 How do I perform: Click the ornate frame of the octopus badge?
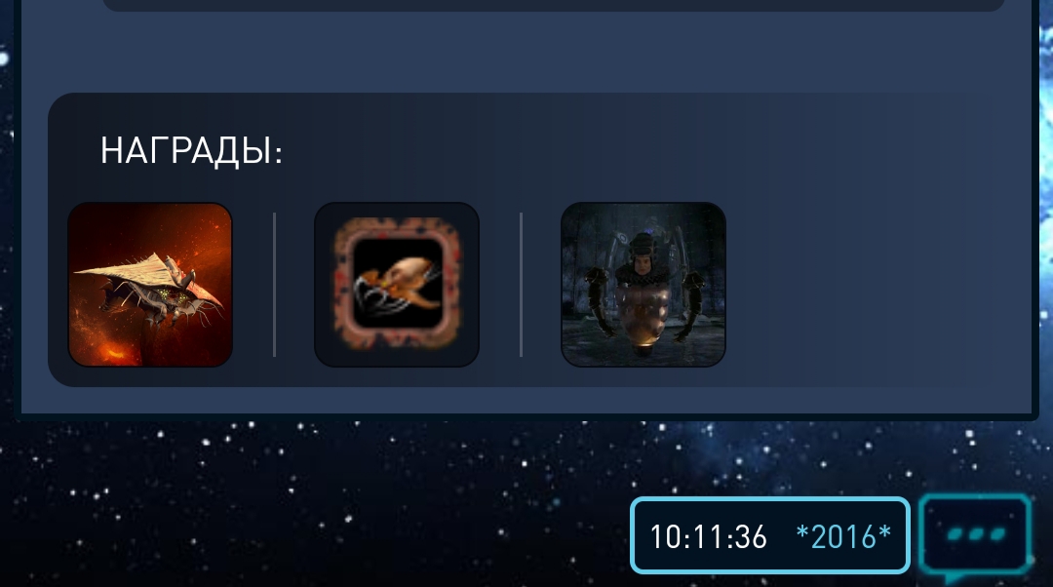click(342, 285)
